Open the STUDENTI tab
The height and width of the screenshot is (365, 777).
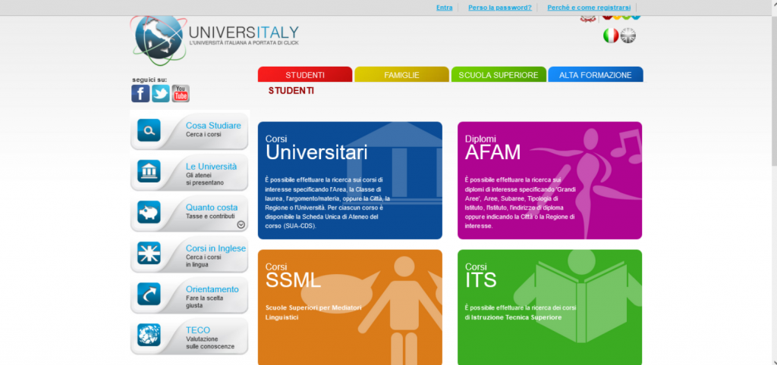coord(305,75)
